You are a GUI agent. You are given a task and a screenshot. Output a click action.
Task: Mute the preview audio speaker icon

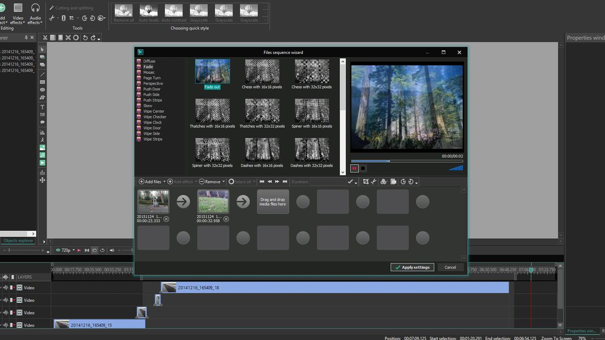112,250
